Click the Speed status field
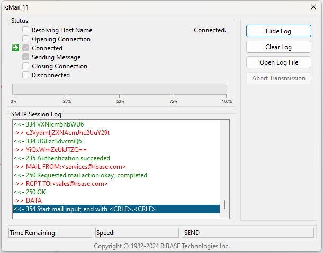 click(x=137, y=232)
